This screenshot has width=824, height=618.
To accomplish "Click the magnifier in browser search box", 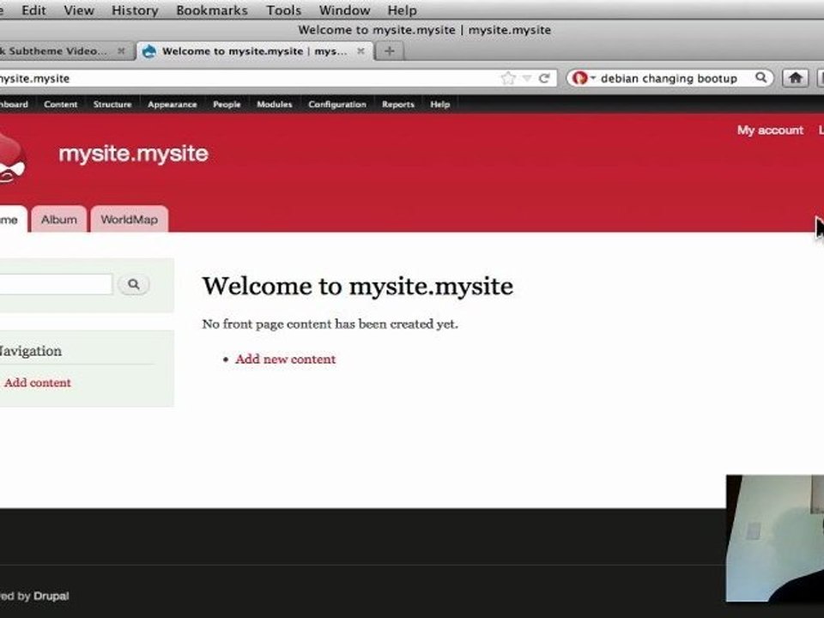I will (761, 78).
